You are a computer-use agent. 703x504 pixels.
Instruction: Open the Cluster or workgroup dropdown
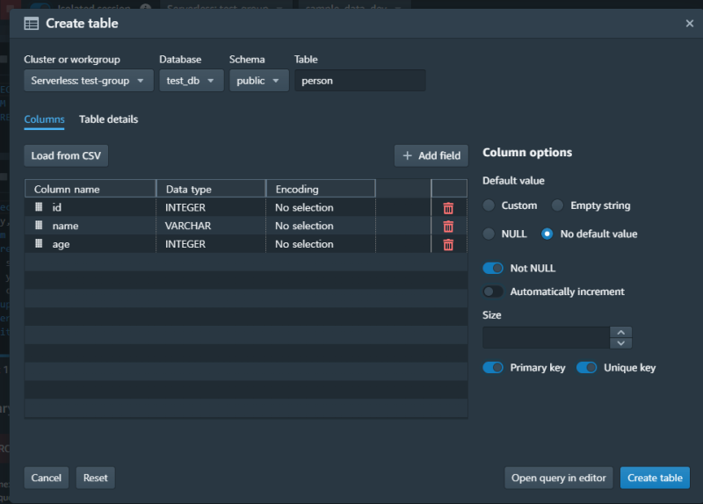tap(89, 81)
